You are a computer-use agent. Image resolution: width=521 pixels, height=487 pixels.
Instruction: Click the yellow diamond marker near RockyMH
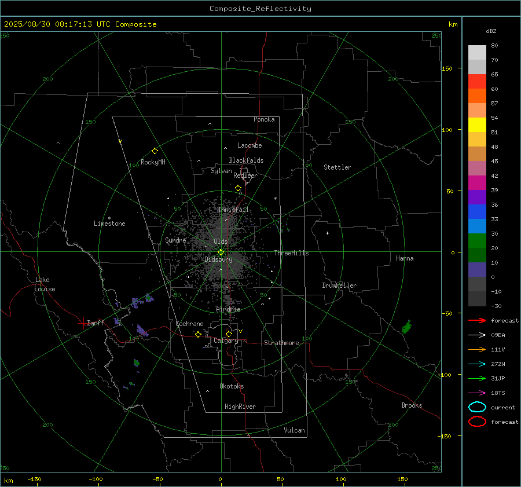[x=155, y=151]
